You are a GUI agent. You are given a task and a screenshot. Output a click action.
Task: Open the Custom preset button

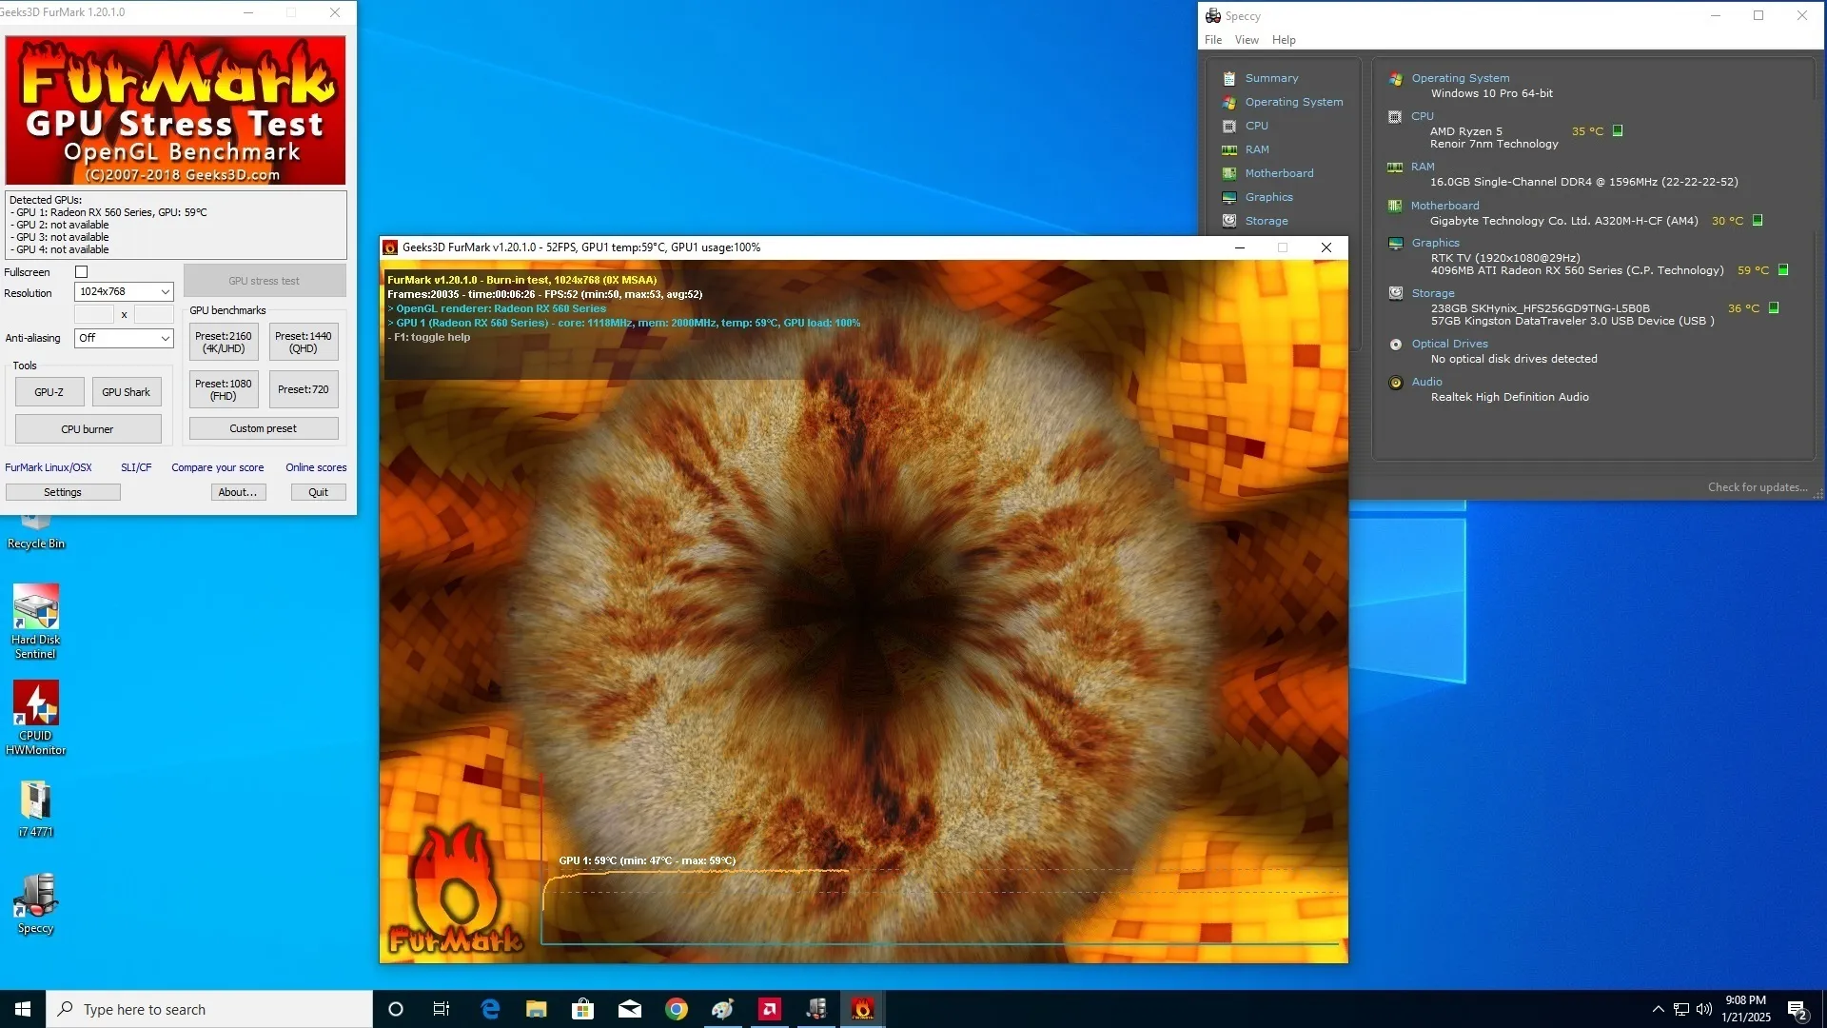264,429
